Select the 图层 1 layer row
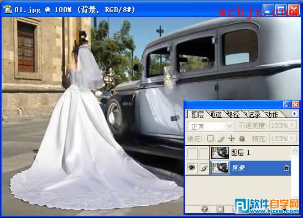Viewport: 303px width, 218px height. pyautogui.click(x=250, y=153)
